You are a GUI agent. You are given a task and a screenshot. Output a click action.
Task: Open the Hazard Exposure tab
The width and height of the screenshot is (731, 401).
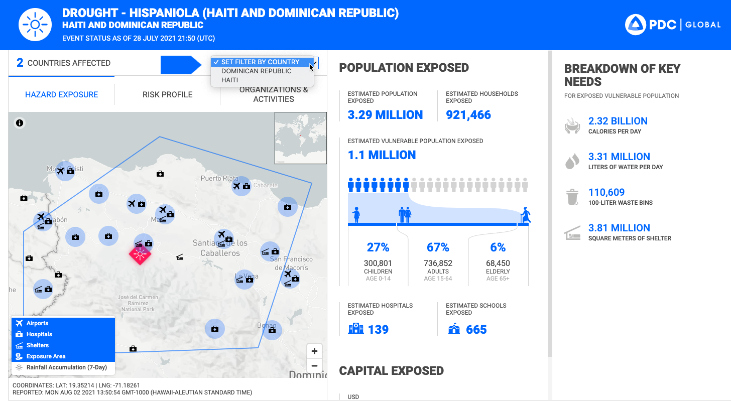point(61,94)
